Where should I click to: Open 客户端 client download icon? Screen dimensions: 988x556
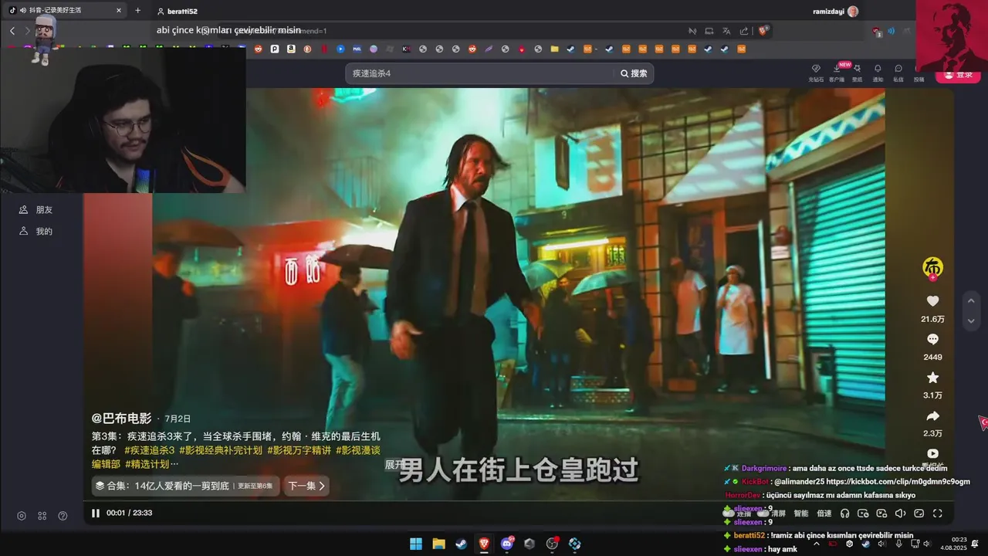coord(837,73)
